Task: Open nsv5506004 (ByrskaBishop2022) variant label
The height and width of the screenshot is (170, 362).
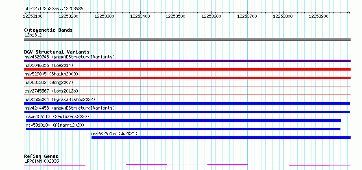Action: pos(60,99)
